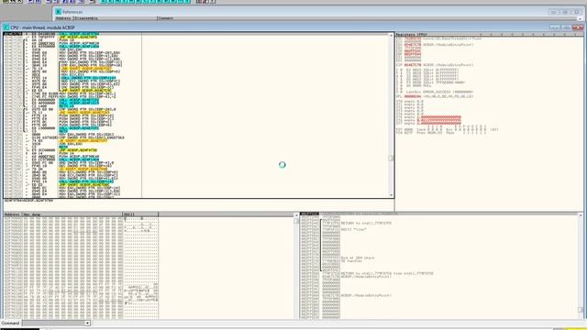Click the ASCII column header in dump
The image size is (587, 330).
point(140,214)
